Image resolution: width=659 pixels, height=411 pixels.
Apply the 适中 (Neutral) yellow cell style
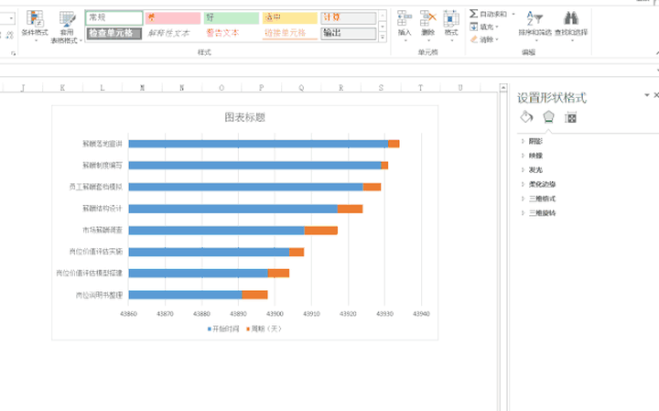[290, 17]
